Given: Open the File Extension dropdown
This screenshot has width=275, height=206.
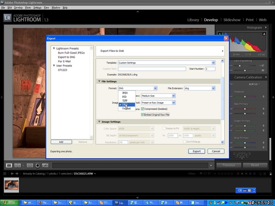Looking at the screenshot, I should 213,88.
